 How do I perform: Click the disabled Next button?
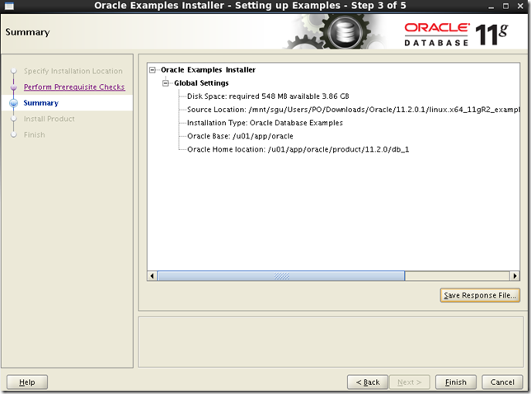click(x=410, y=382)
